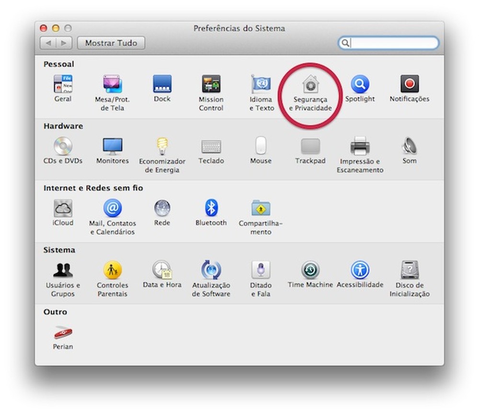Open the Perian preference pane

point(62,332)
